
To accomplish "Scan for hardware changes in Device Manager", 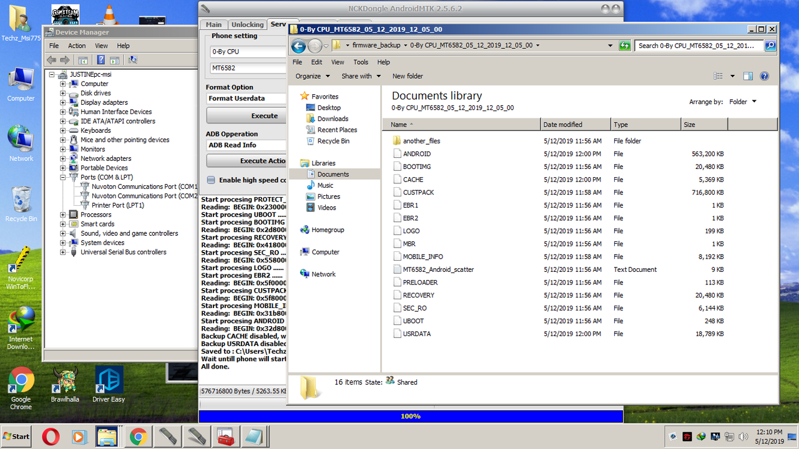I will (132, 60).
